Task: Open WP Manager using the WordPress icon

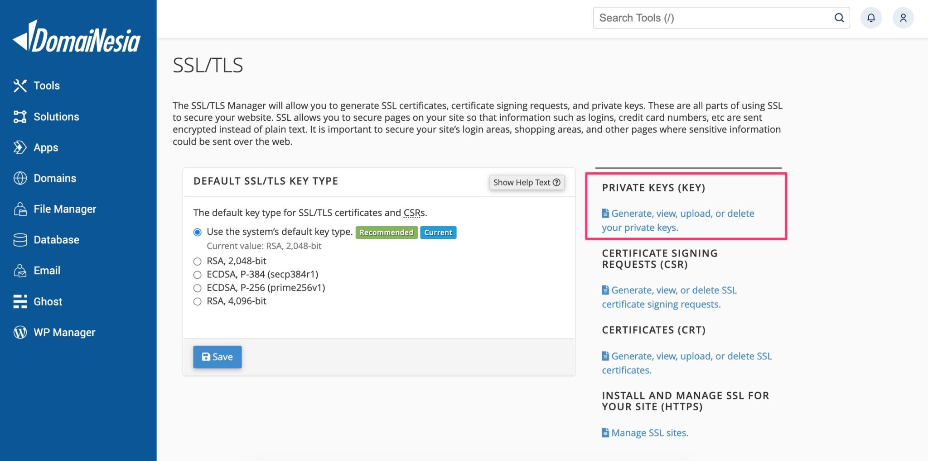Action: pos(20,332)
